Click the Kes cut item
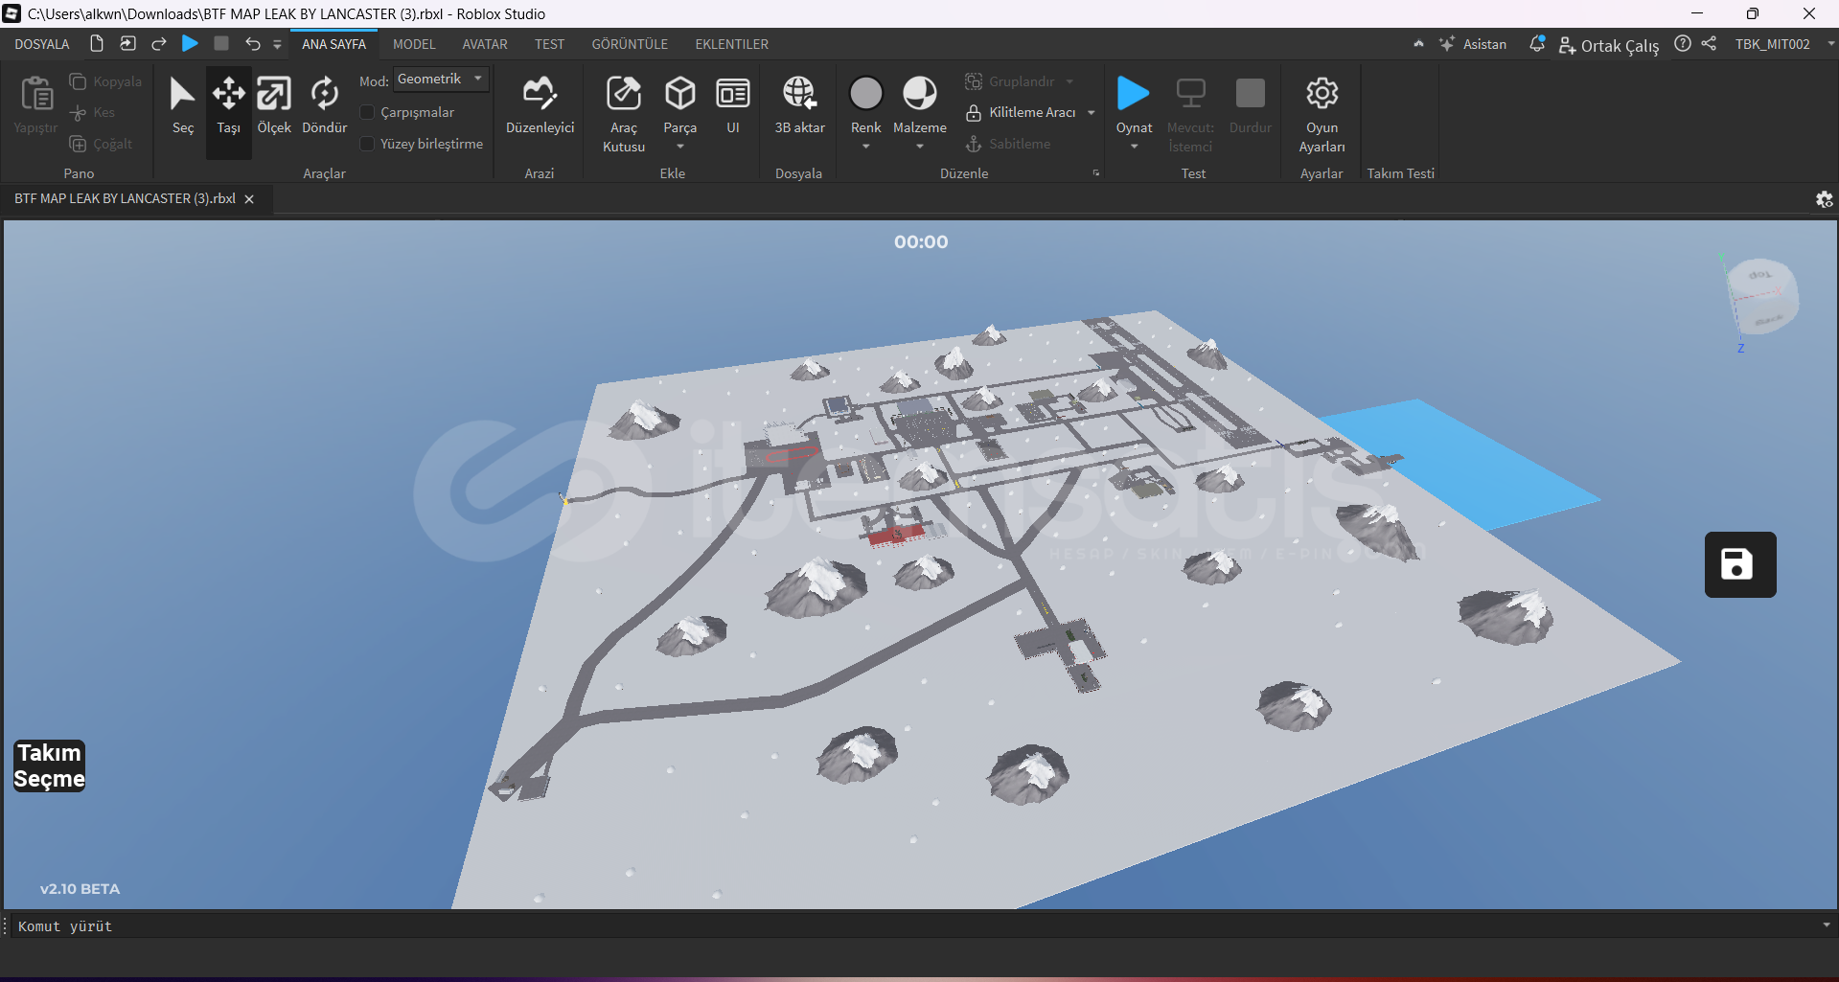The height and width of the screenshot is (982, 1839). pos(92,112)
